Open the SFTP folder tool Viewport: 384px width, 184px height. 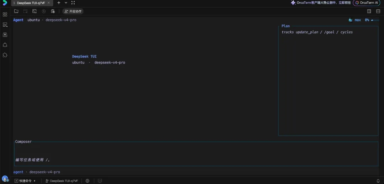tap(16, 11)
